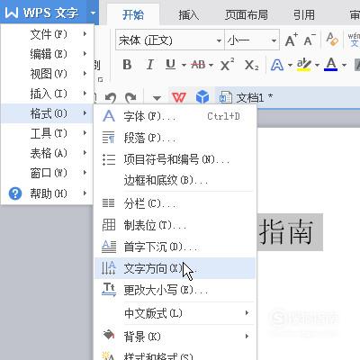Open 文件(F) menu
The height and width of the screenshot is (360, 360).
tap(48, 34)
